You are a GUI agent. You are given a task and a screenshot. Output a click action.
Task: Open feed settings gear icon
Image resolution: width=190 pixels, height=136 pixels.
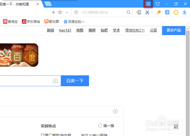click(115, 111)
